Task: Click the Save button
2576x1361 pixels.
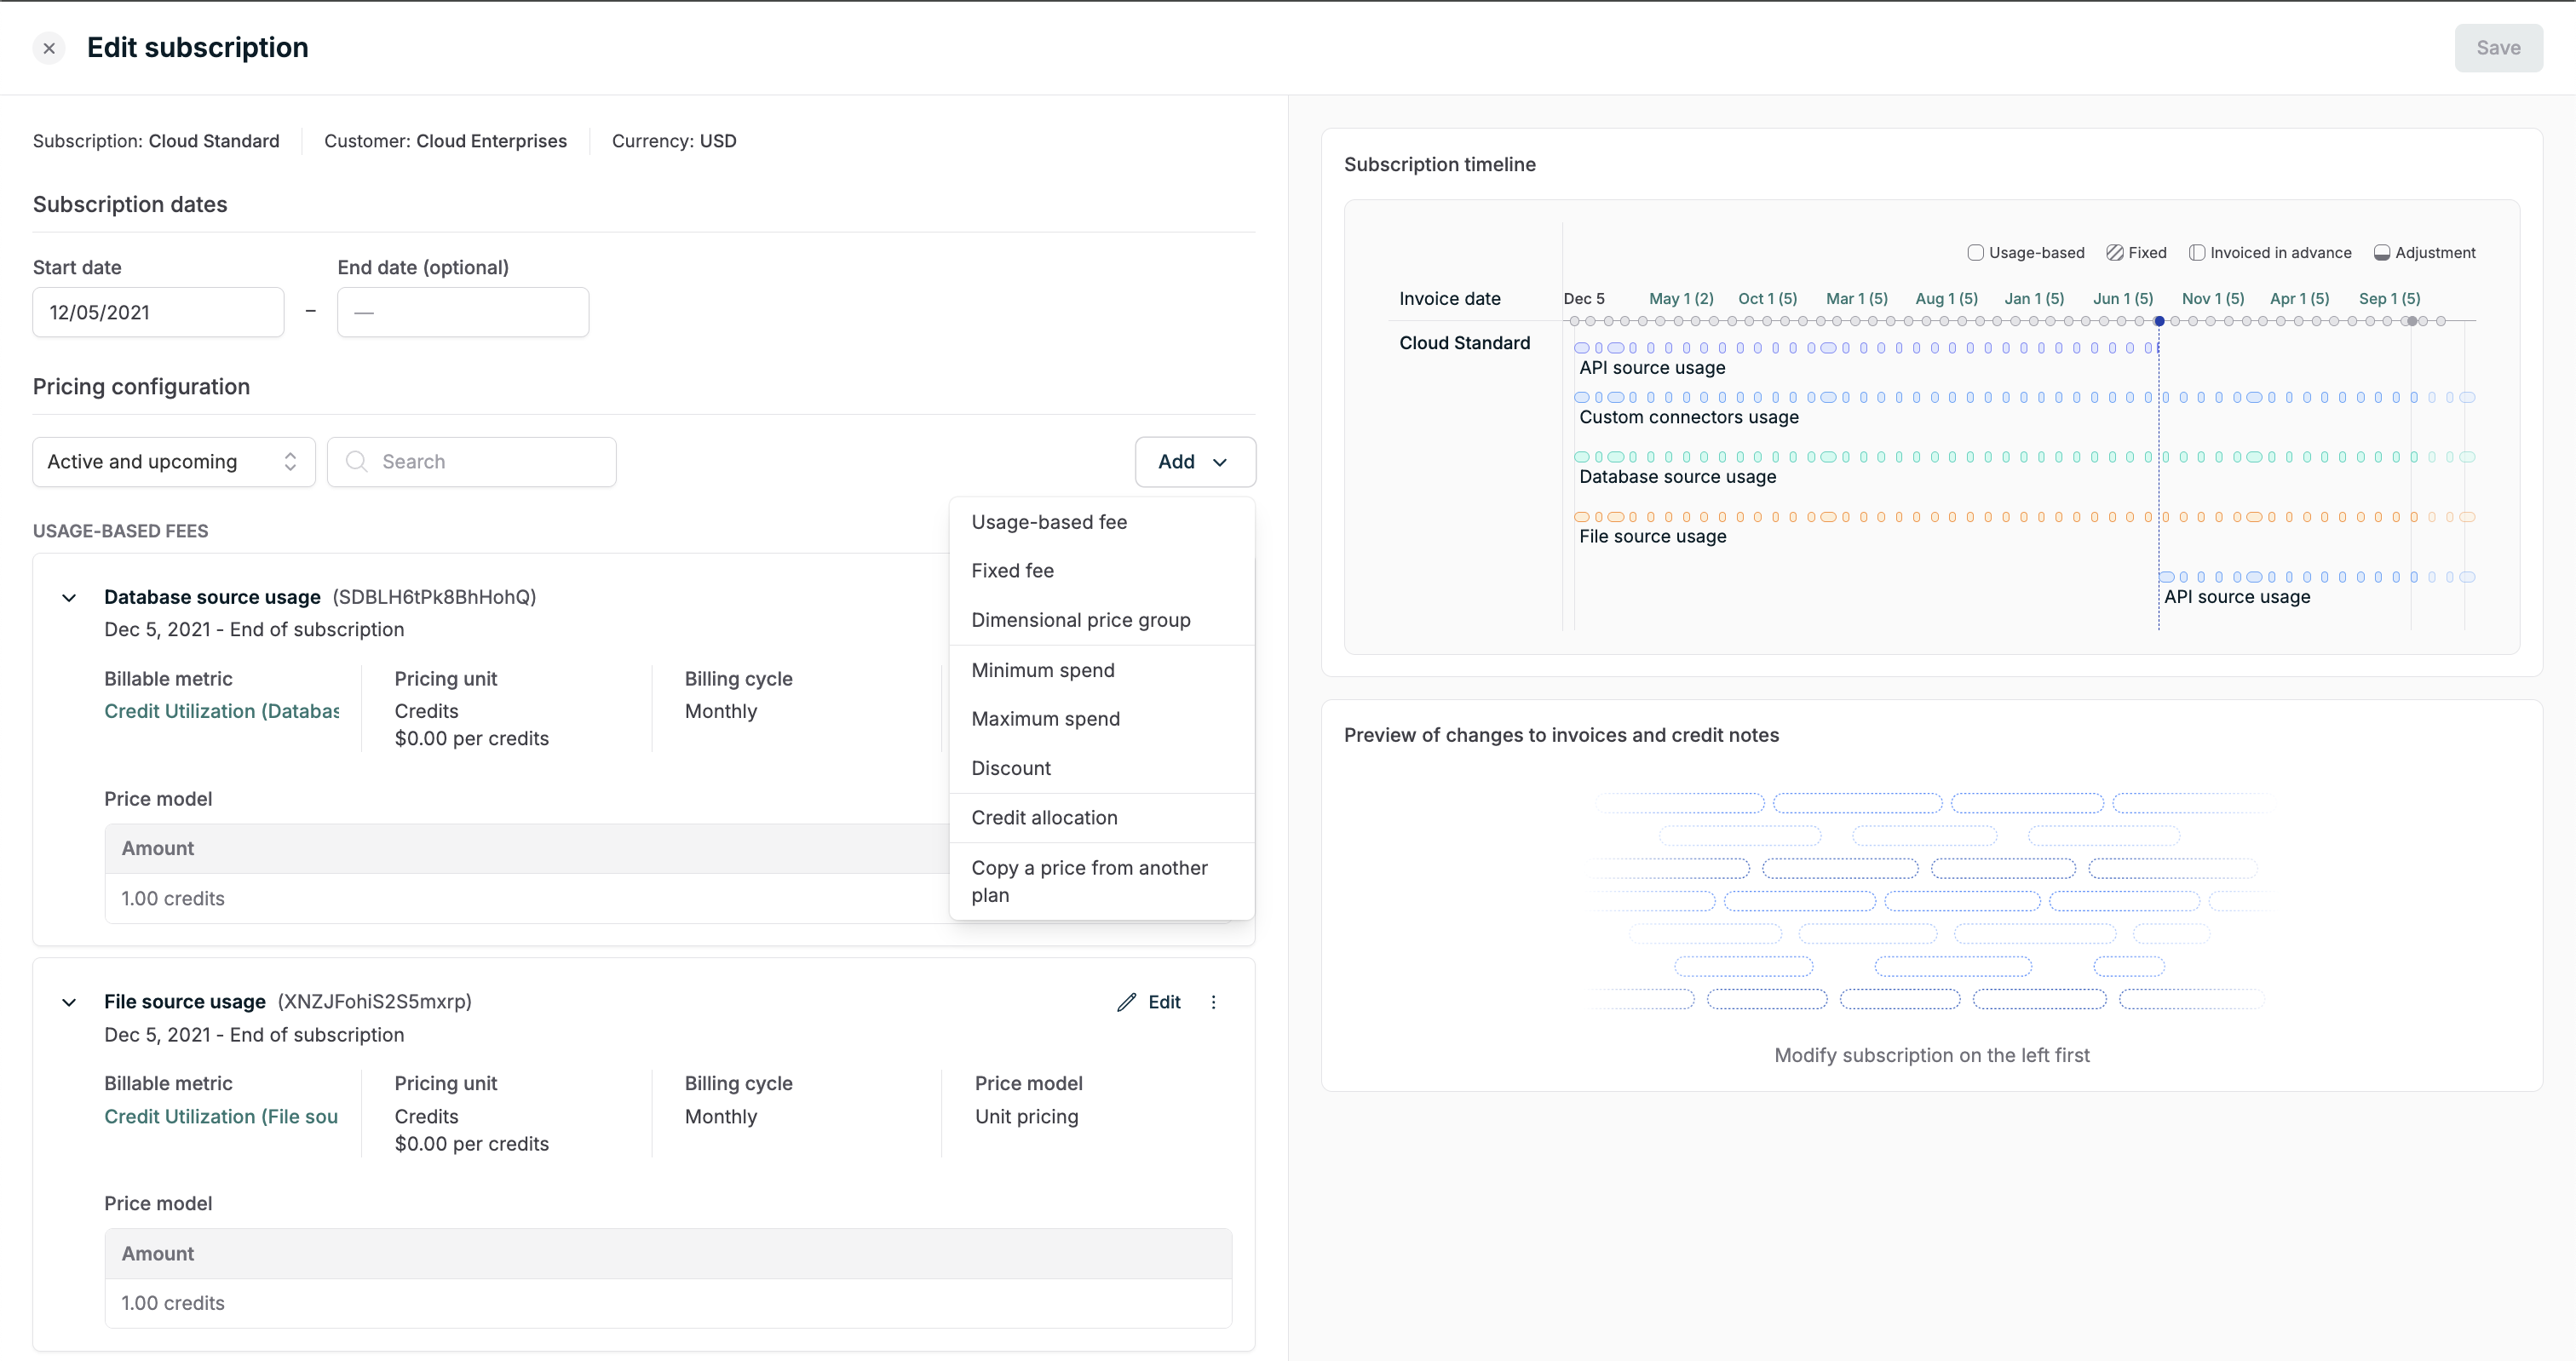Action: tap(2497, 48)
